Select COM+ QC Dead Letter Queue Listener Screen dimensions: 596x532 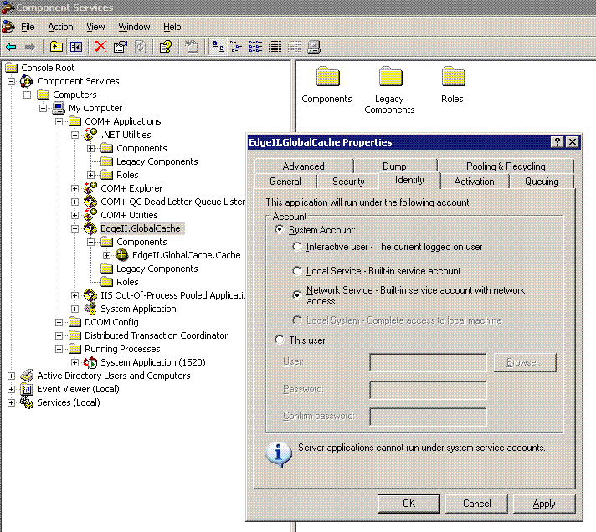pyautogui.click(x=172, y=202)
